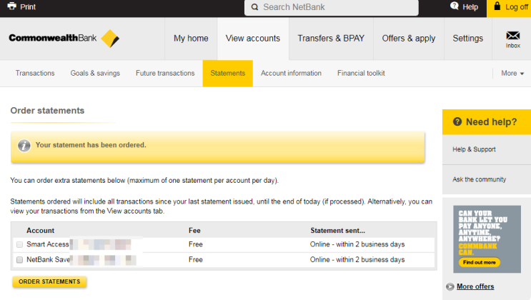Click the Log off padlock icon
Screen dimensions: 531x300
point(497,6)
